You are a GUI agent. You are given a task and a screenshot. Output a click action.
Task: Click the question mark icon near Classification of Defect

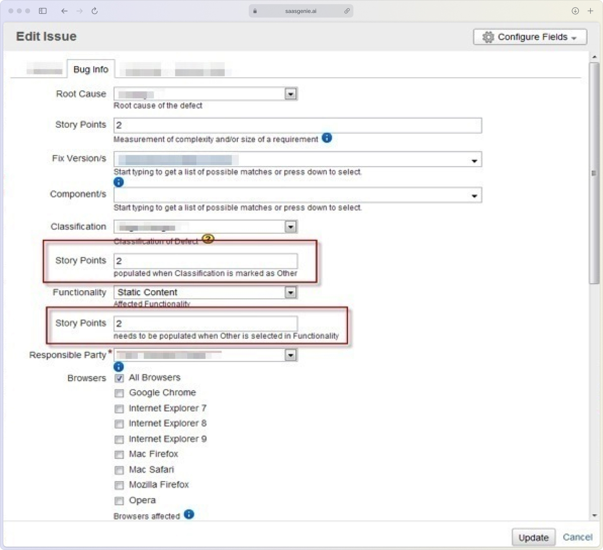click(x=208, y=238)
